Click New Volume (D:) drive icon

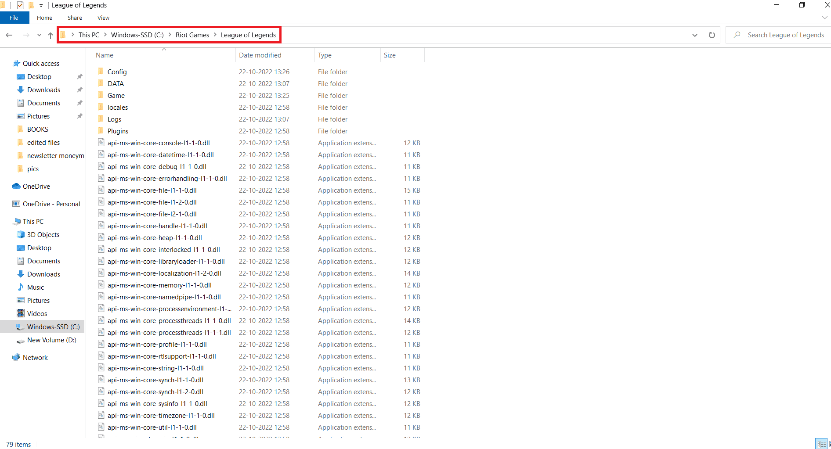tap(20, 341)
